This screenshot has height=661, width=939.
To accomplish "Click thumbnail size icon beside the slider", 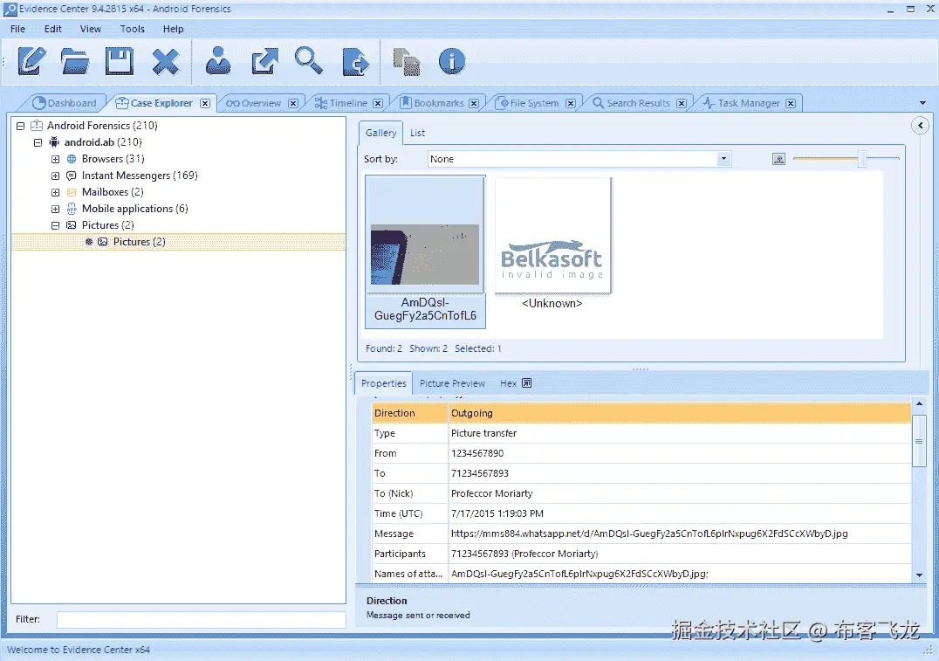I will click(x=778, y=159).
